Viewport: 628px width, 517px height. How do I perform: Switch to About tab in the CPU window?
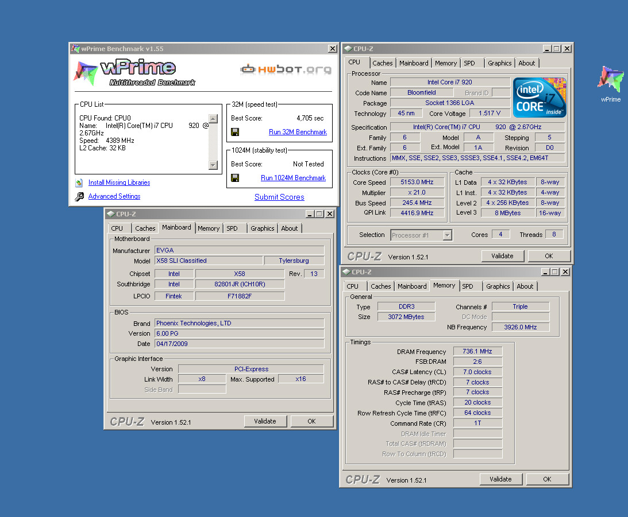[x=527, y=63]
